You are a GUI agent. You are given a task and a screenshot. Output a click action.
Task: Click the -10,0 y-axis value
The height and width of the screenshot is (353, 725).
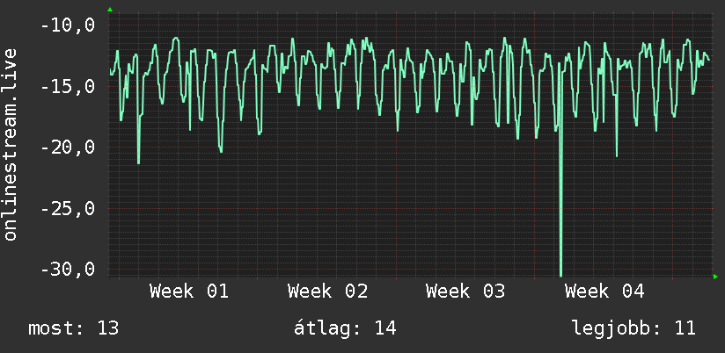[x=68, y=25]
